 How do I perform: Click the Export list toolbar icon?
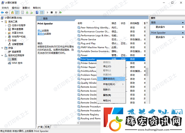click(x=31, y=12)
